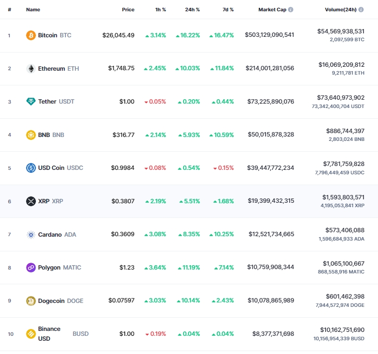This screenshot has height=354, width=378.
Task: Sort by the 7d % column header
Action: point(228,10)
